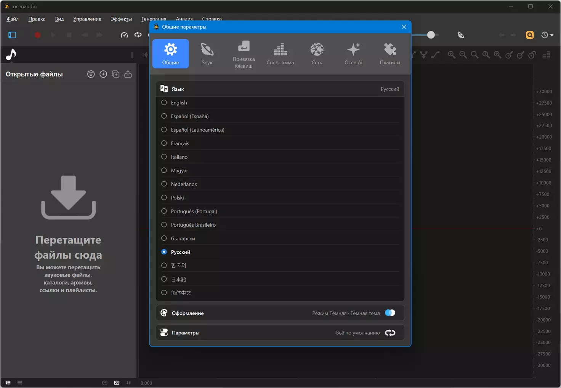Click the red record button
This screenshot has height=388, width=561.
click(37, 35)
